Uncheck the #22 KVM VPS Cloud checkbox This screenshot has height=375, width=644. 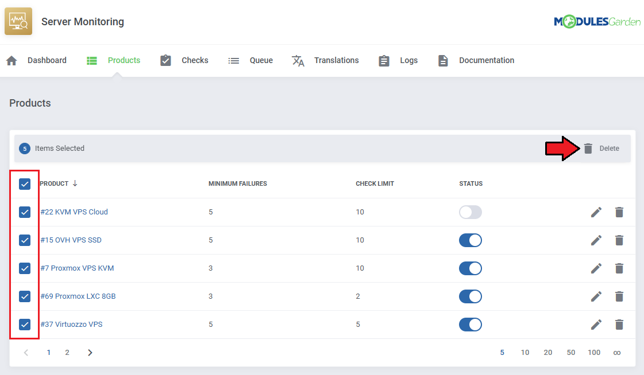click(25, 212)
